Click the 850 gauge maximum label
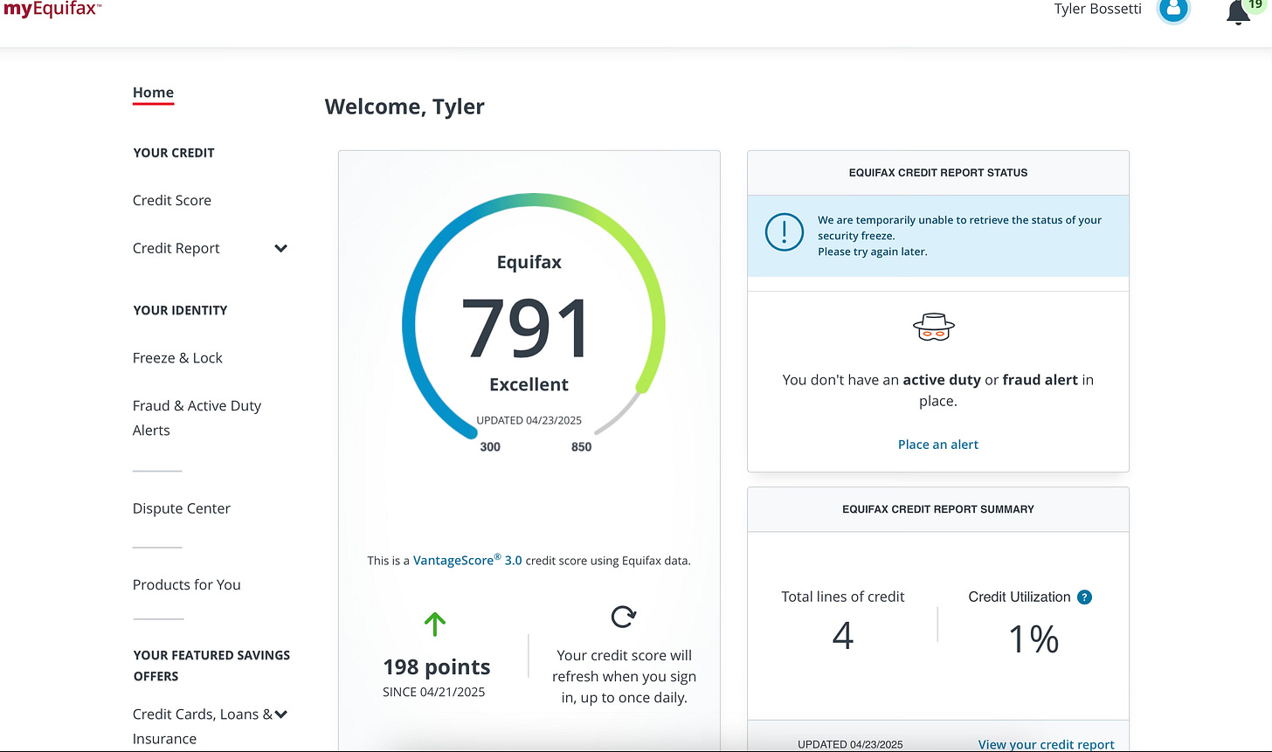The image size is (1272, 752). [581, 447]
